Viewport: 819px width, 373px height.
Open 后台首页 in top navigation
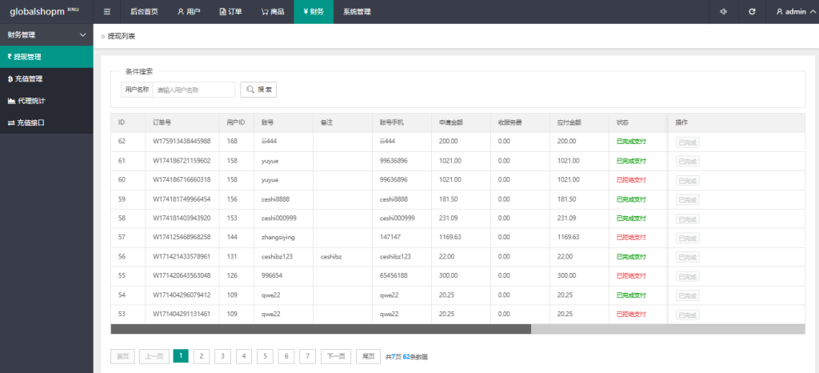[144, 12]
